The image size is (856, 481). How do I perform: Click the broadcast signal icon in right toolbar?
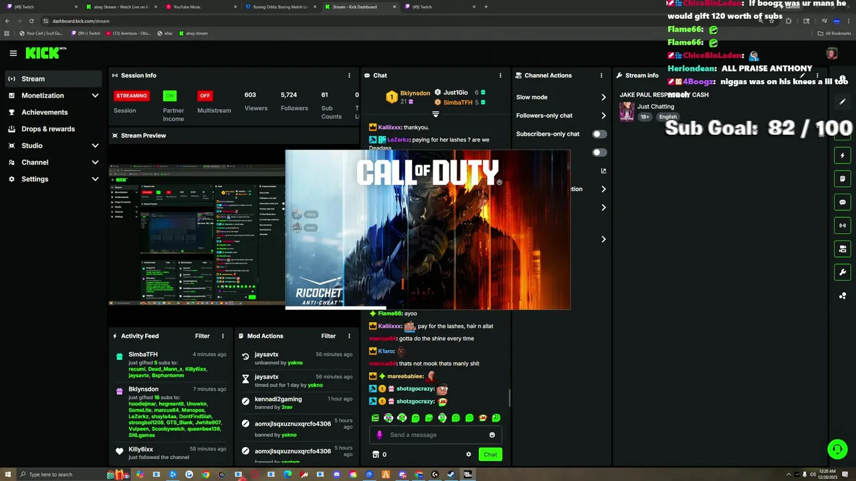[x=843, y=225]
